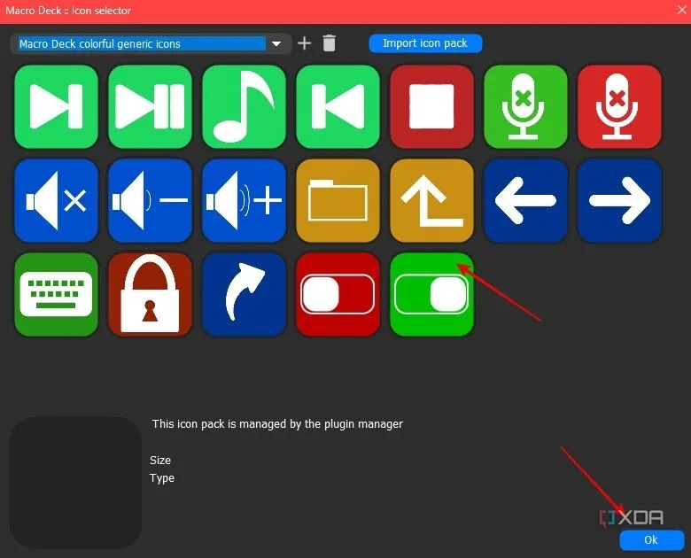The height and width of the screenshot is (558, 691).
Task: Choose the speaker mute icon
Action: (x=56, y=200)
